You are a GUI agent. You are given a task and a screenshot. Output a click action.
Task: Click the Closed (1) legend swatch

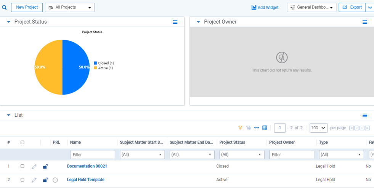pos(95,63)
